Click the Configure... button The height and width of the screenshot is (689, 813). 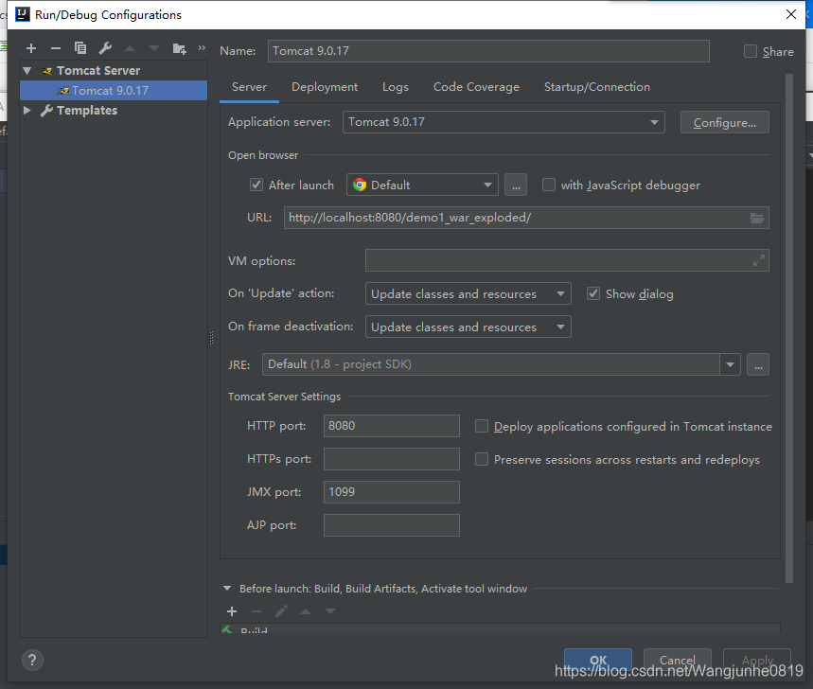[x=724, y=123]
